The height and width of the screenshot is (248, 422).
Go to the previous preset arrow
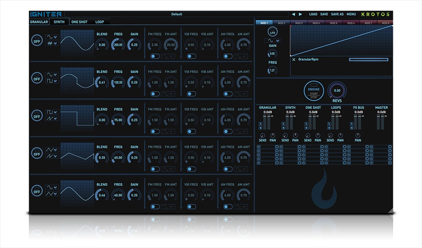pyautogui.click(x=293, y=14)
